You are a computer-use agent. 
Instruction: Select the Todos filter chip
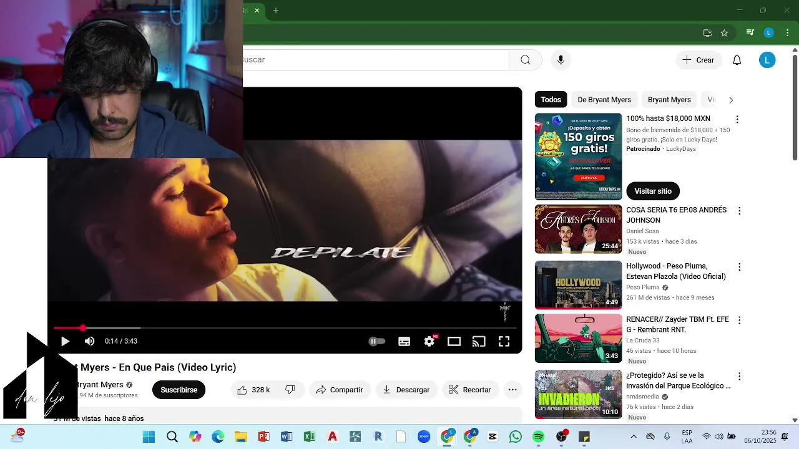click(x=551, y=100)
